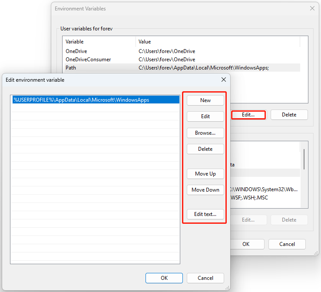Viewport: 321px width, 292px height.
Task: Click New to add a path entry
Action: click(205, 100)
